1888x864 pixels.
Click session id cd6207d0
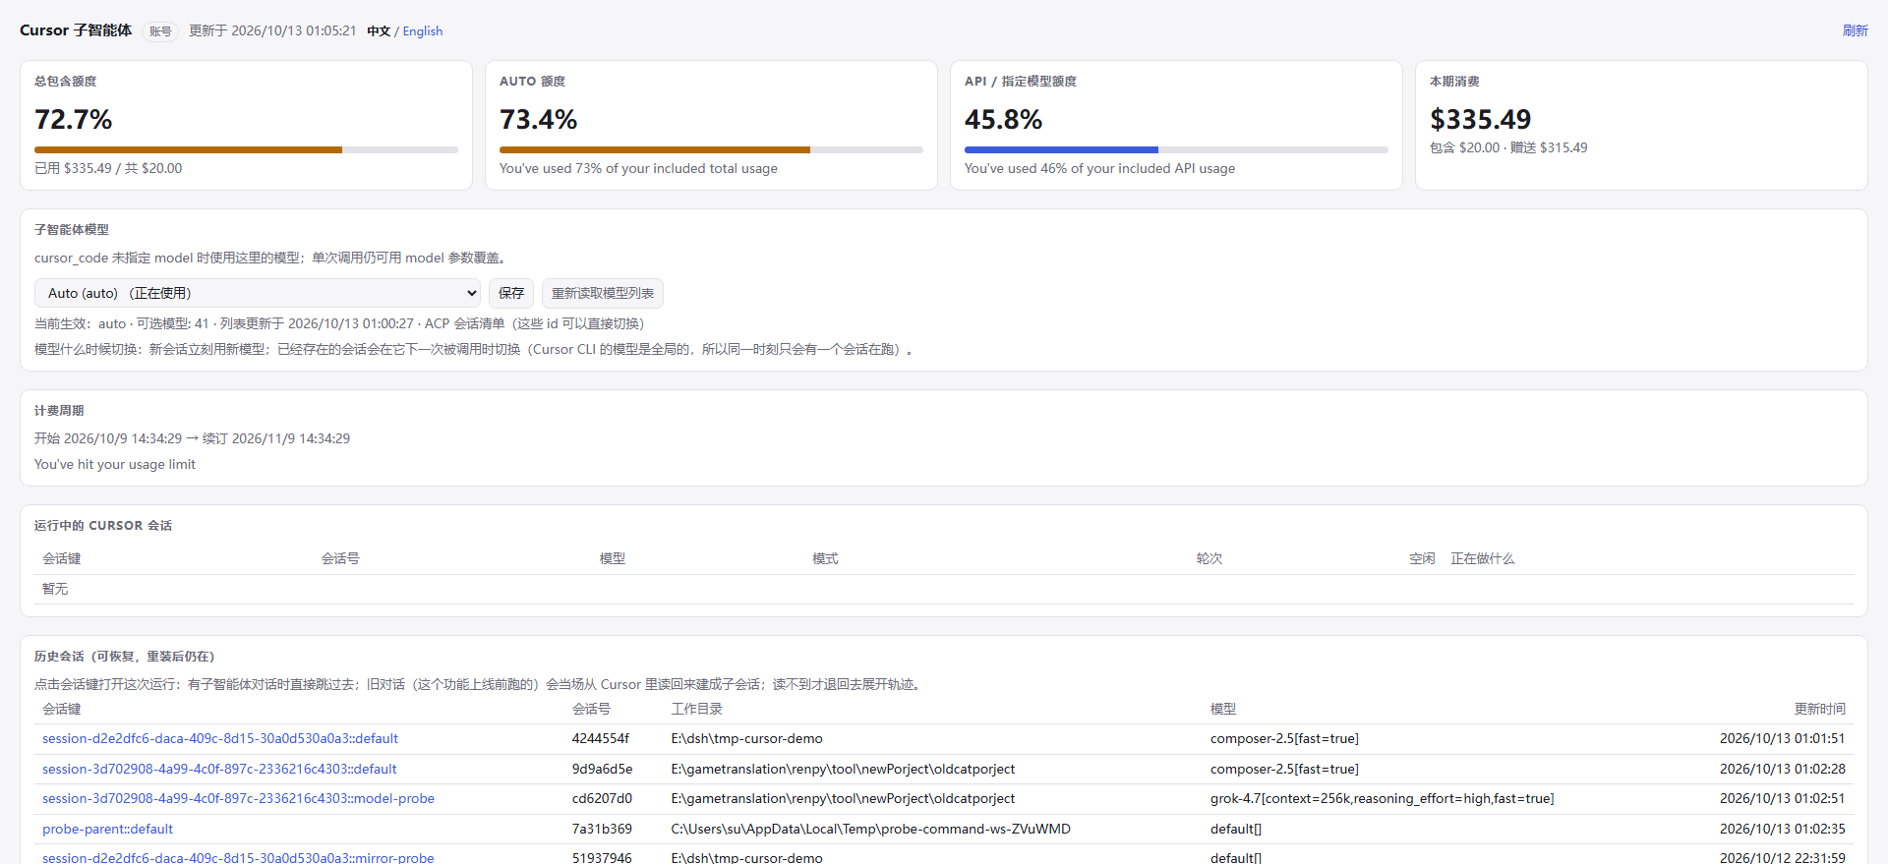pyautogui.click(x=603, y=798)
